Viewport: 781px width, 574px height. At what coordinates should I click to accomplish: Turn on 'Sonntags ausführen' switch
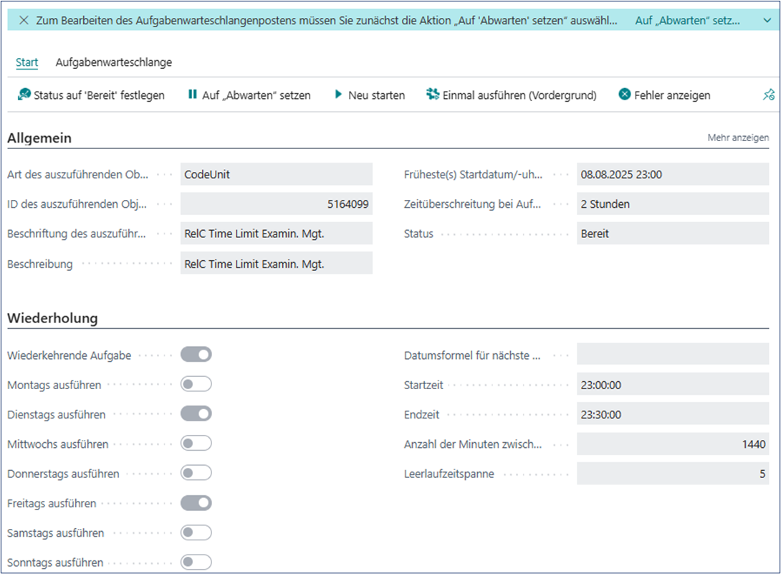tap(196, 563)
